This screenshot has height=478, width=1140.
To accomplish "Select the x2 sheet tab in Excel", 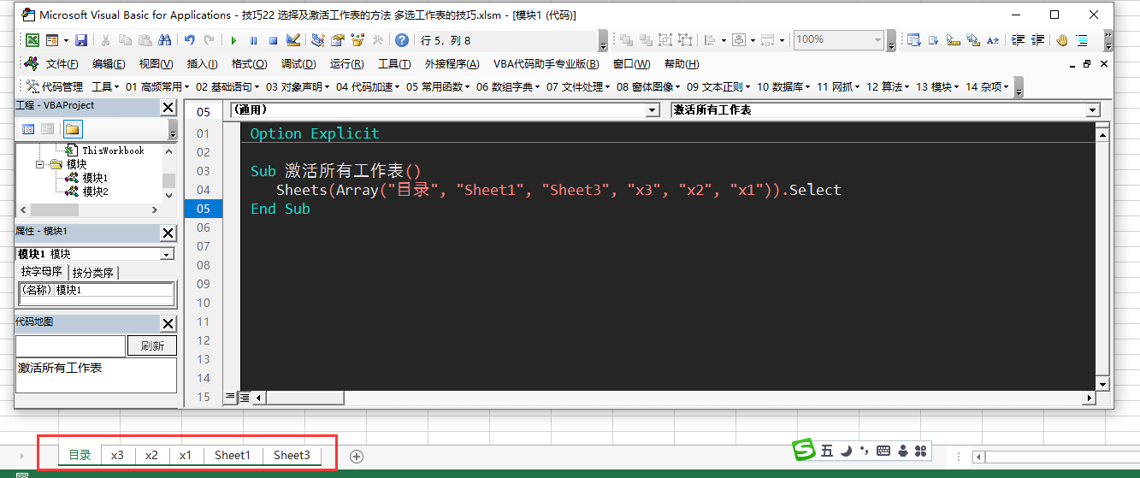I will coord(151,455).
